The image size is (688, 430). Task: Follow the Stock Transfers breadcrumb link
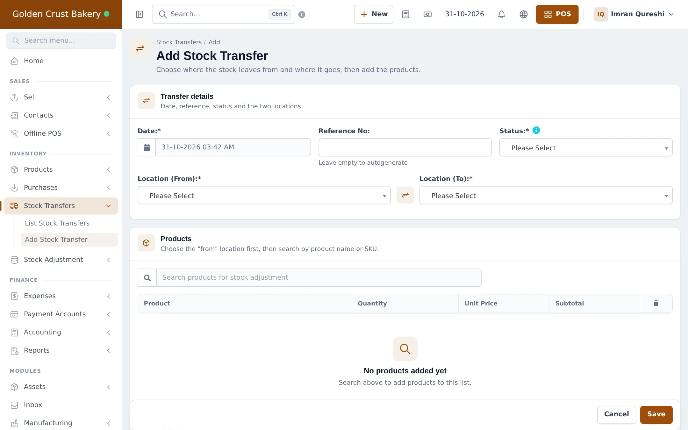[179, 42]
